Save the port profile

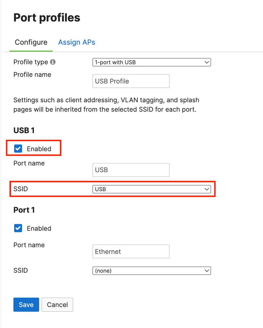pyautogui.click(x=26, y=305)
